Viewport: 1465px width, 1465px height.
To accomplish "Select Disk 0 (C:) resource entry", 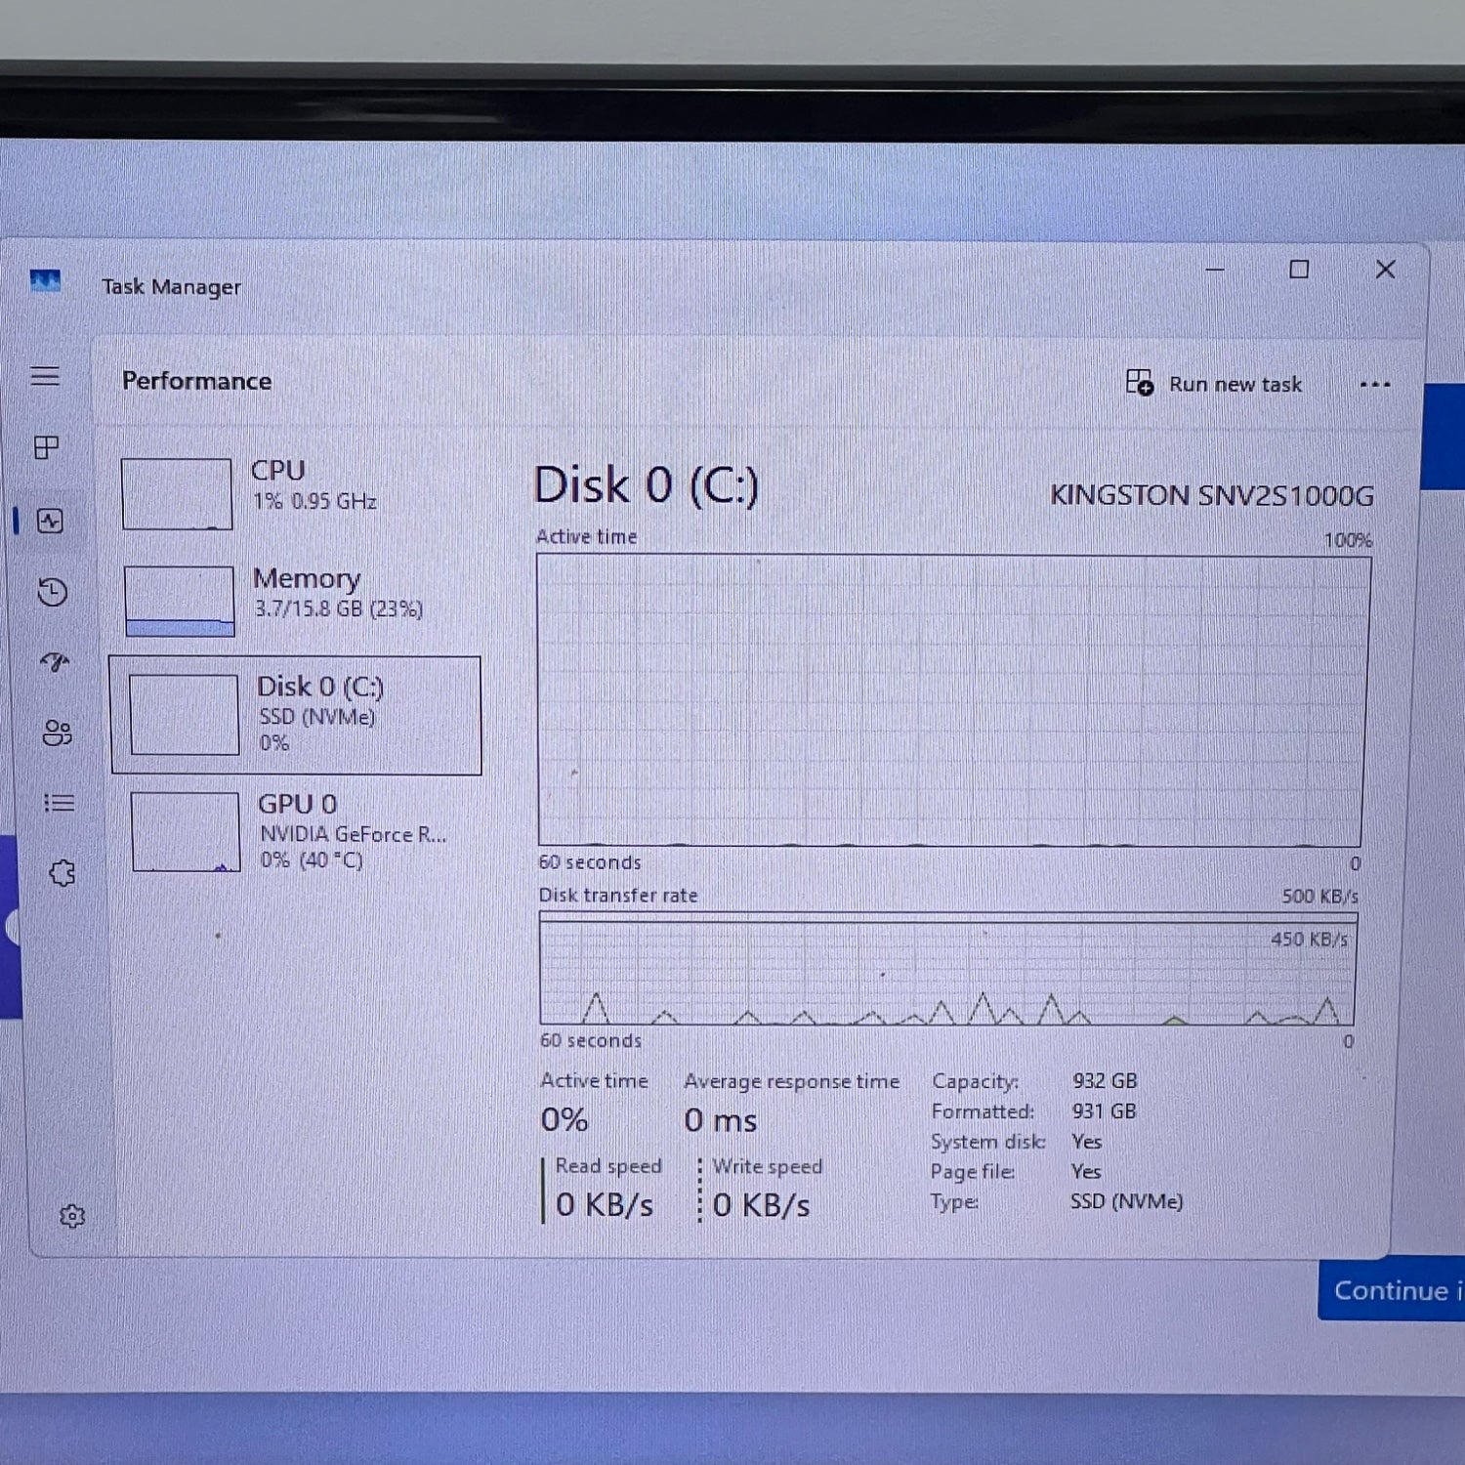I will [296, 715].
